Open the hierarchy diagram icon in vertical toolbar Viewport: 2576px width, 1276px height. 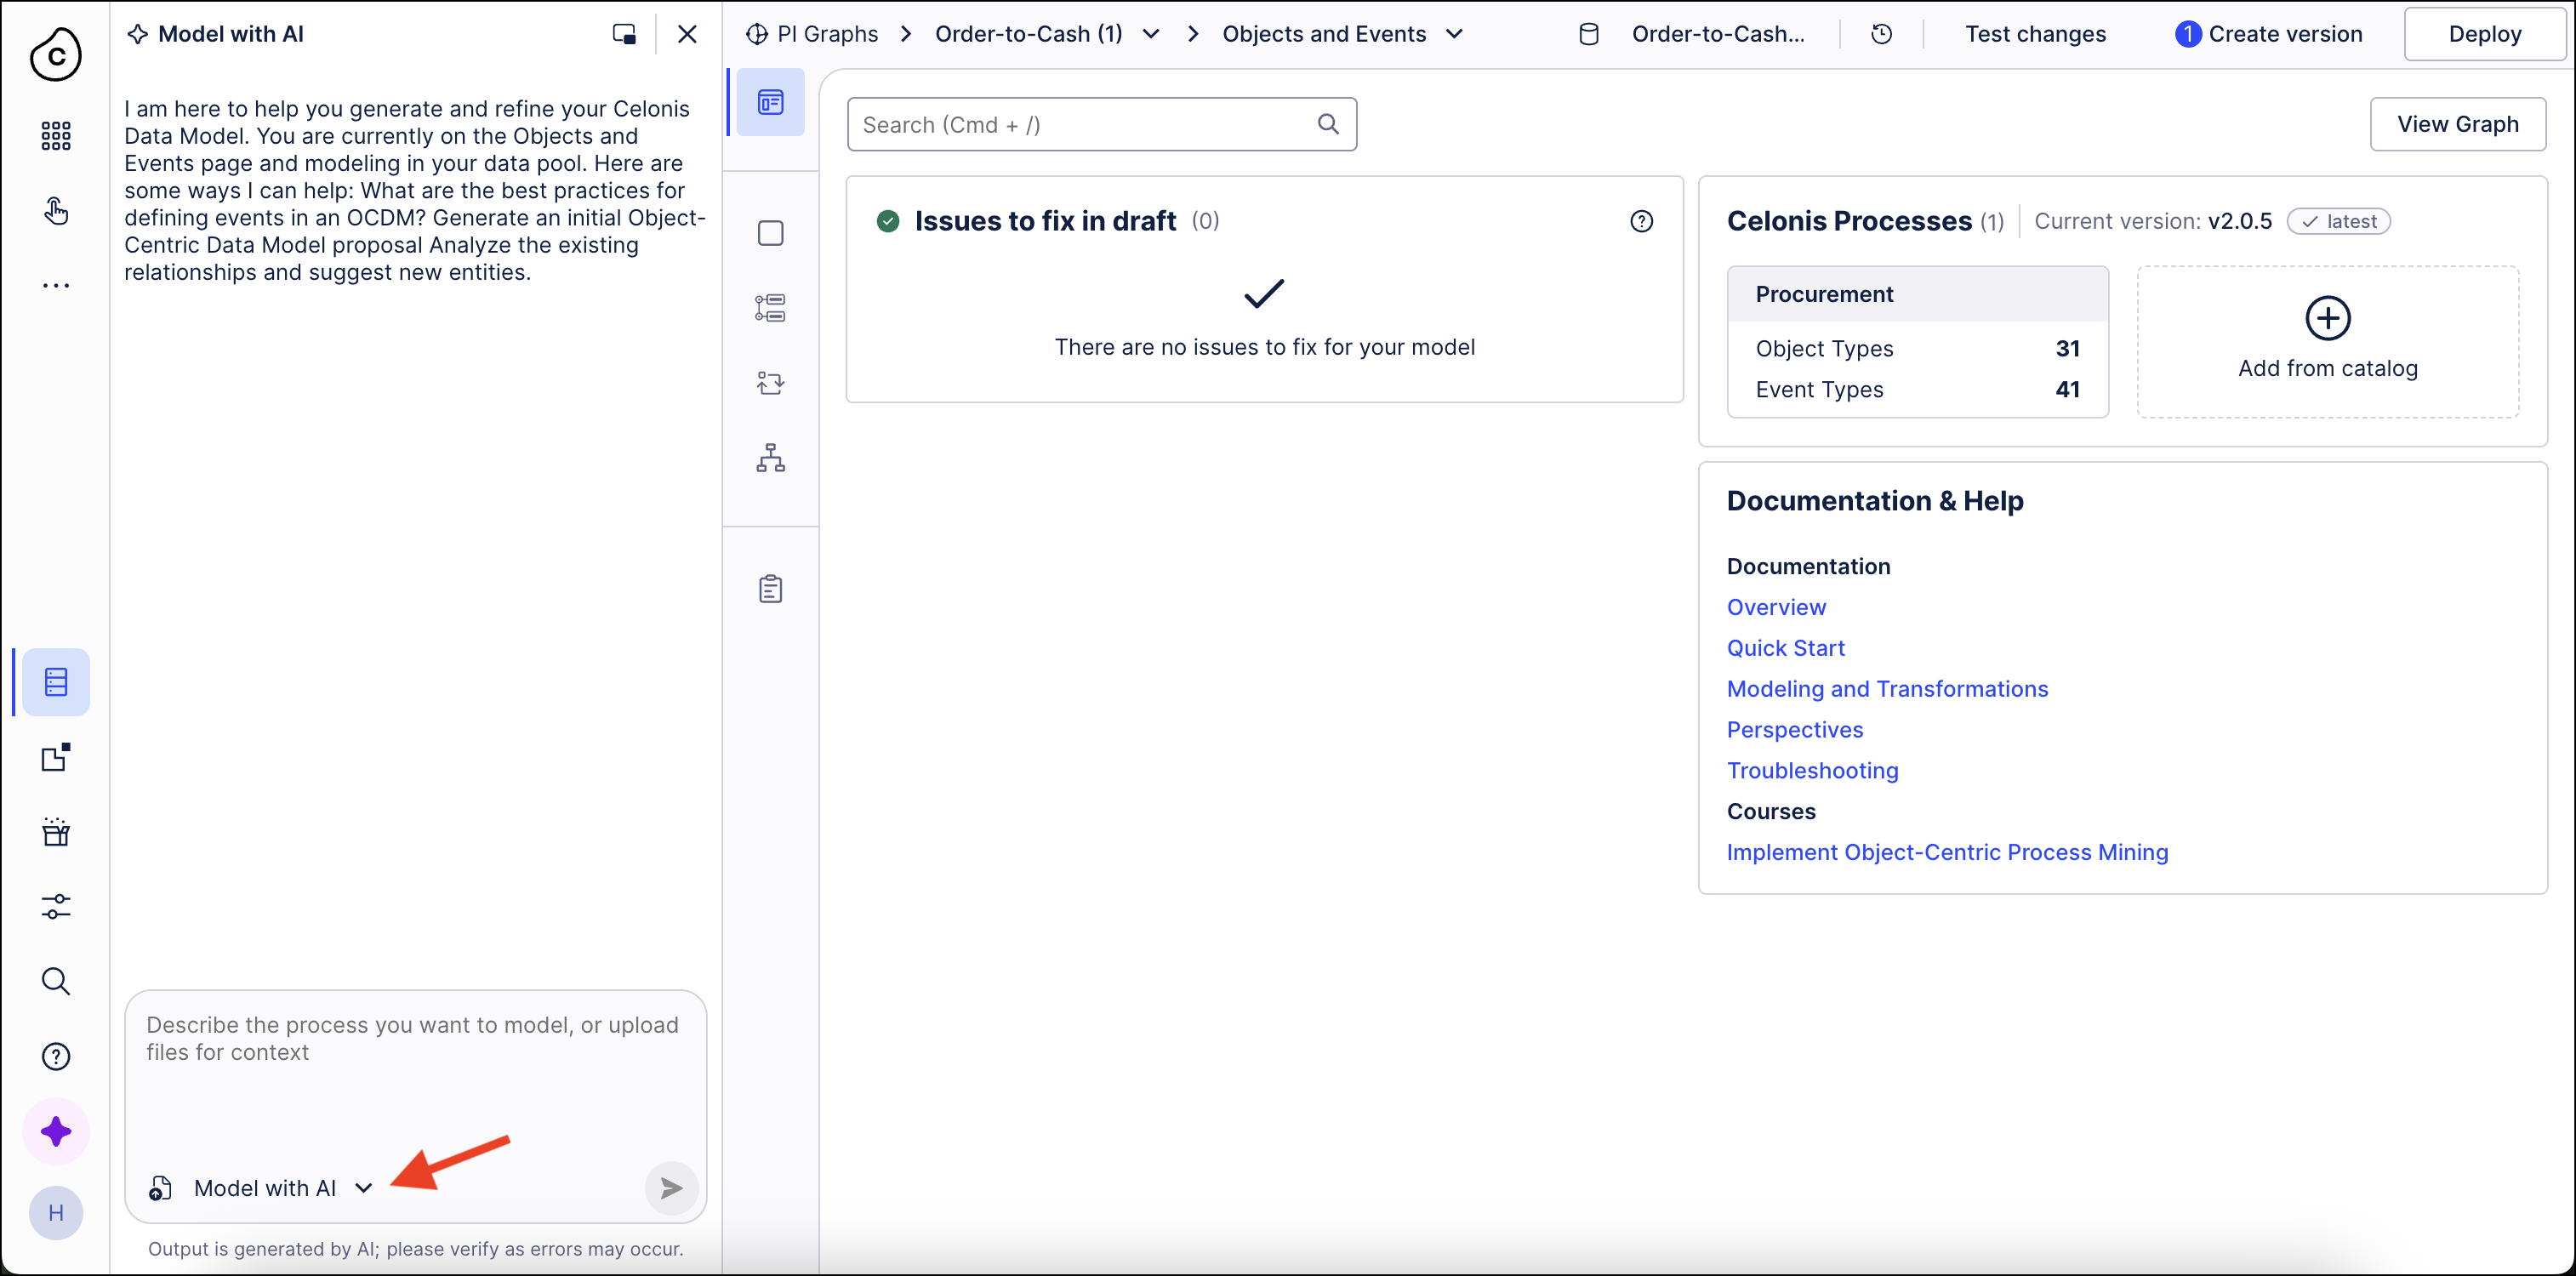(770, 458)
